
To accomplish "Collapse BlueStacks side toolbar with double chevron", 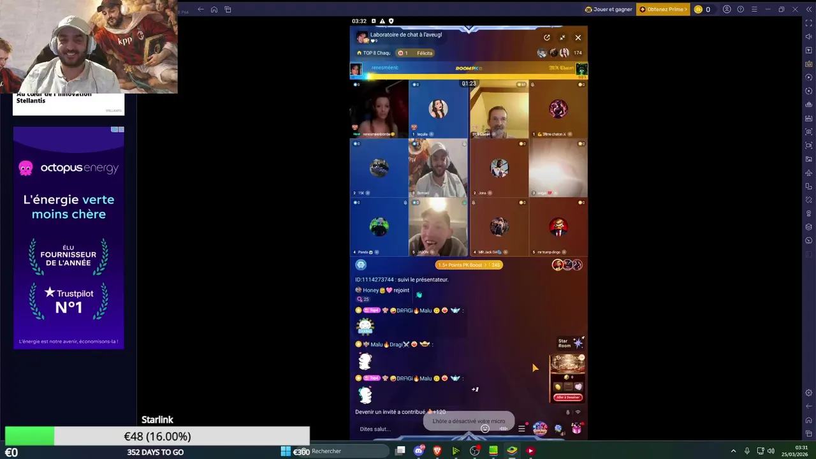I will (809, 10).
